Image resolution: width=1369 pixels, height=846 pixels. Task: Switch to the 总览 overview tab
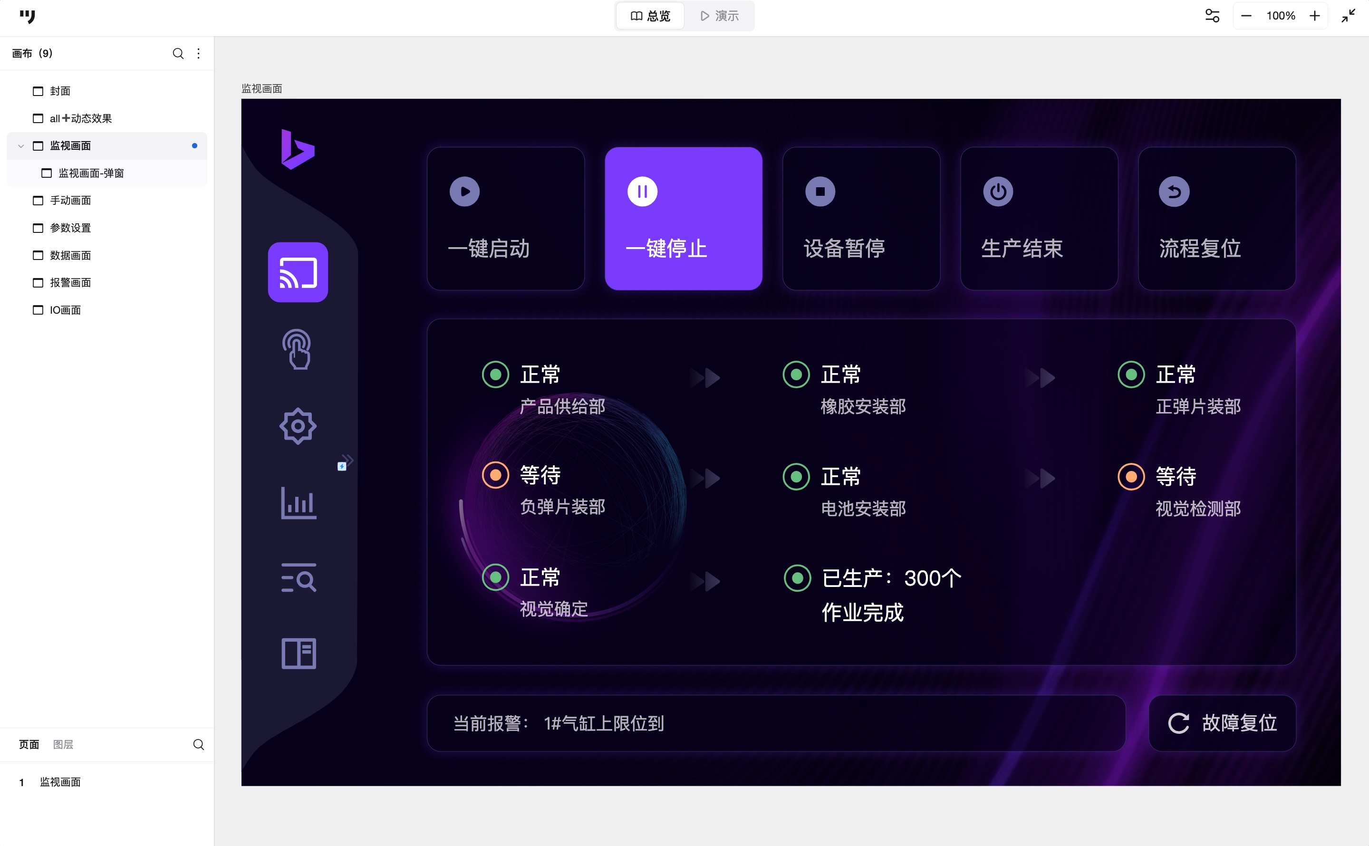[650, 16]
